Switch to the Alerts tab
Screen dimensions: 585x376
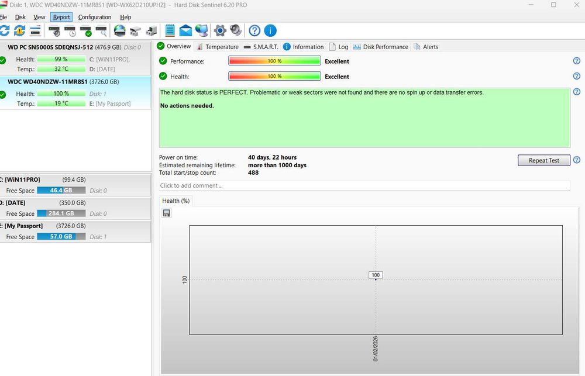tap(426, 47)
